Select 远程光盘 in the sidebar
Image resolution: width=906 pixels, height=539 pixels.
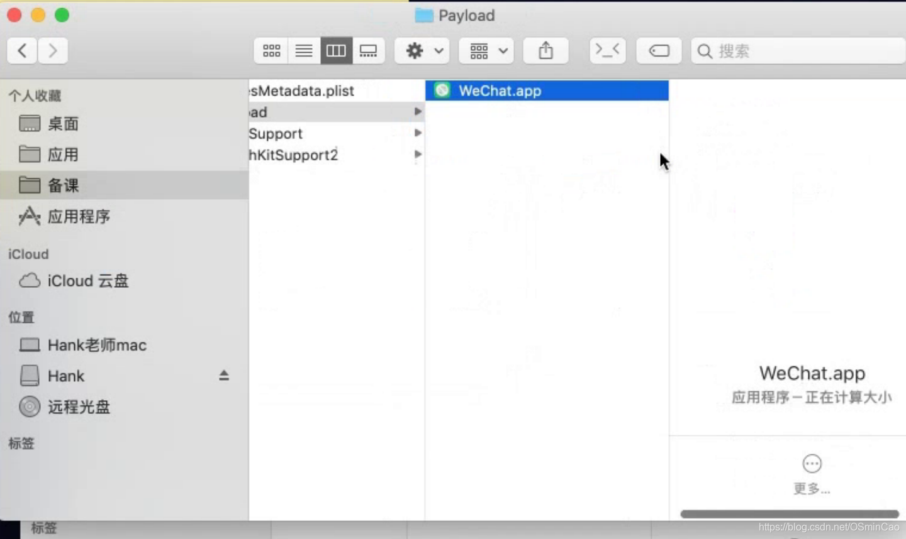pyautogui.click(x=125, y=407)
